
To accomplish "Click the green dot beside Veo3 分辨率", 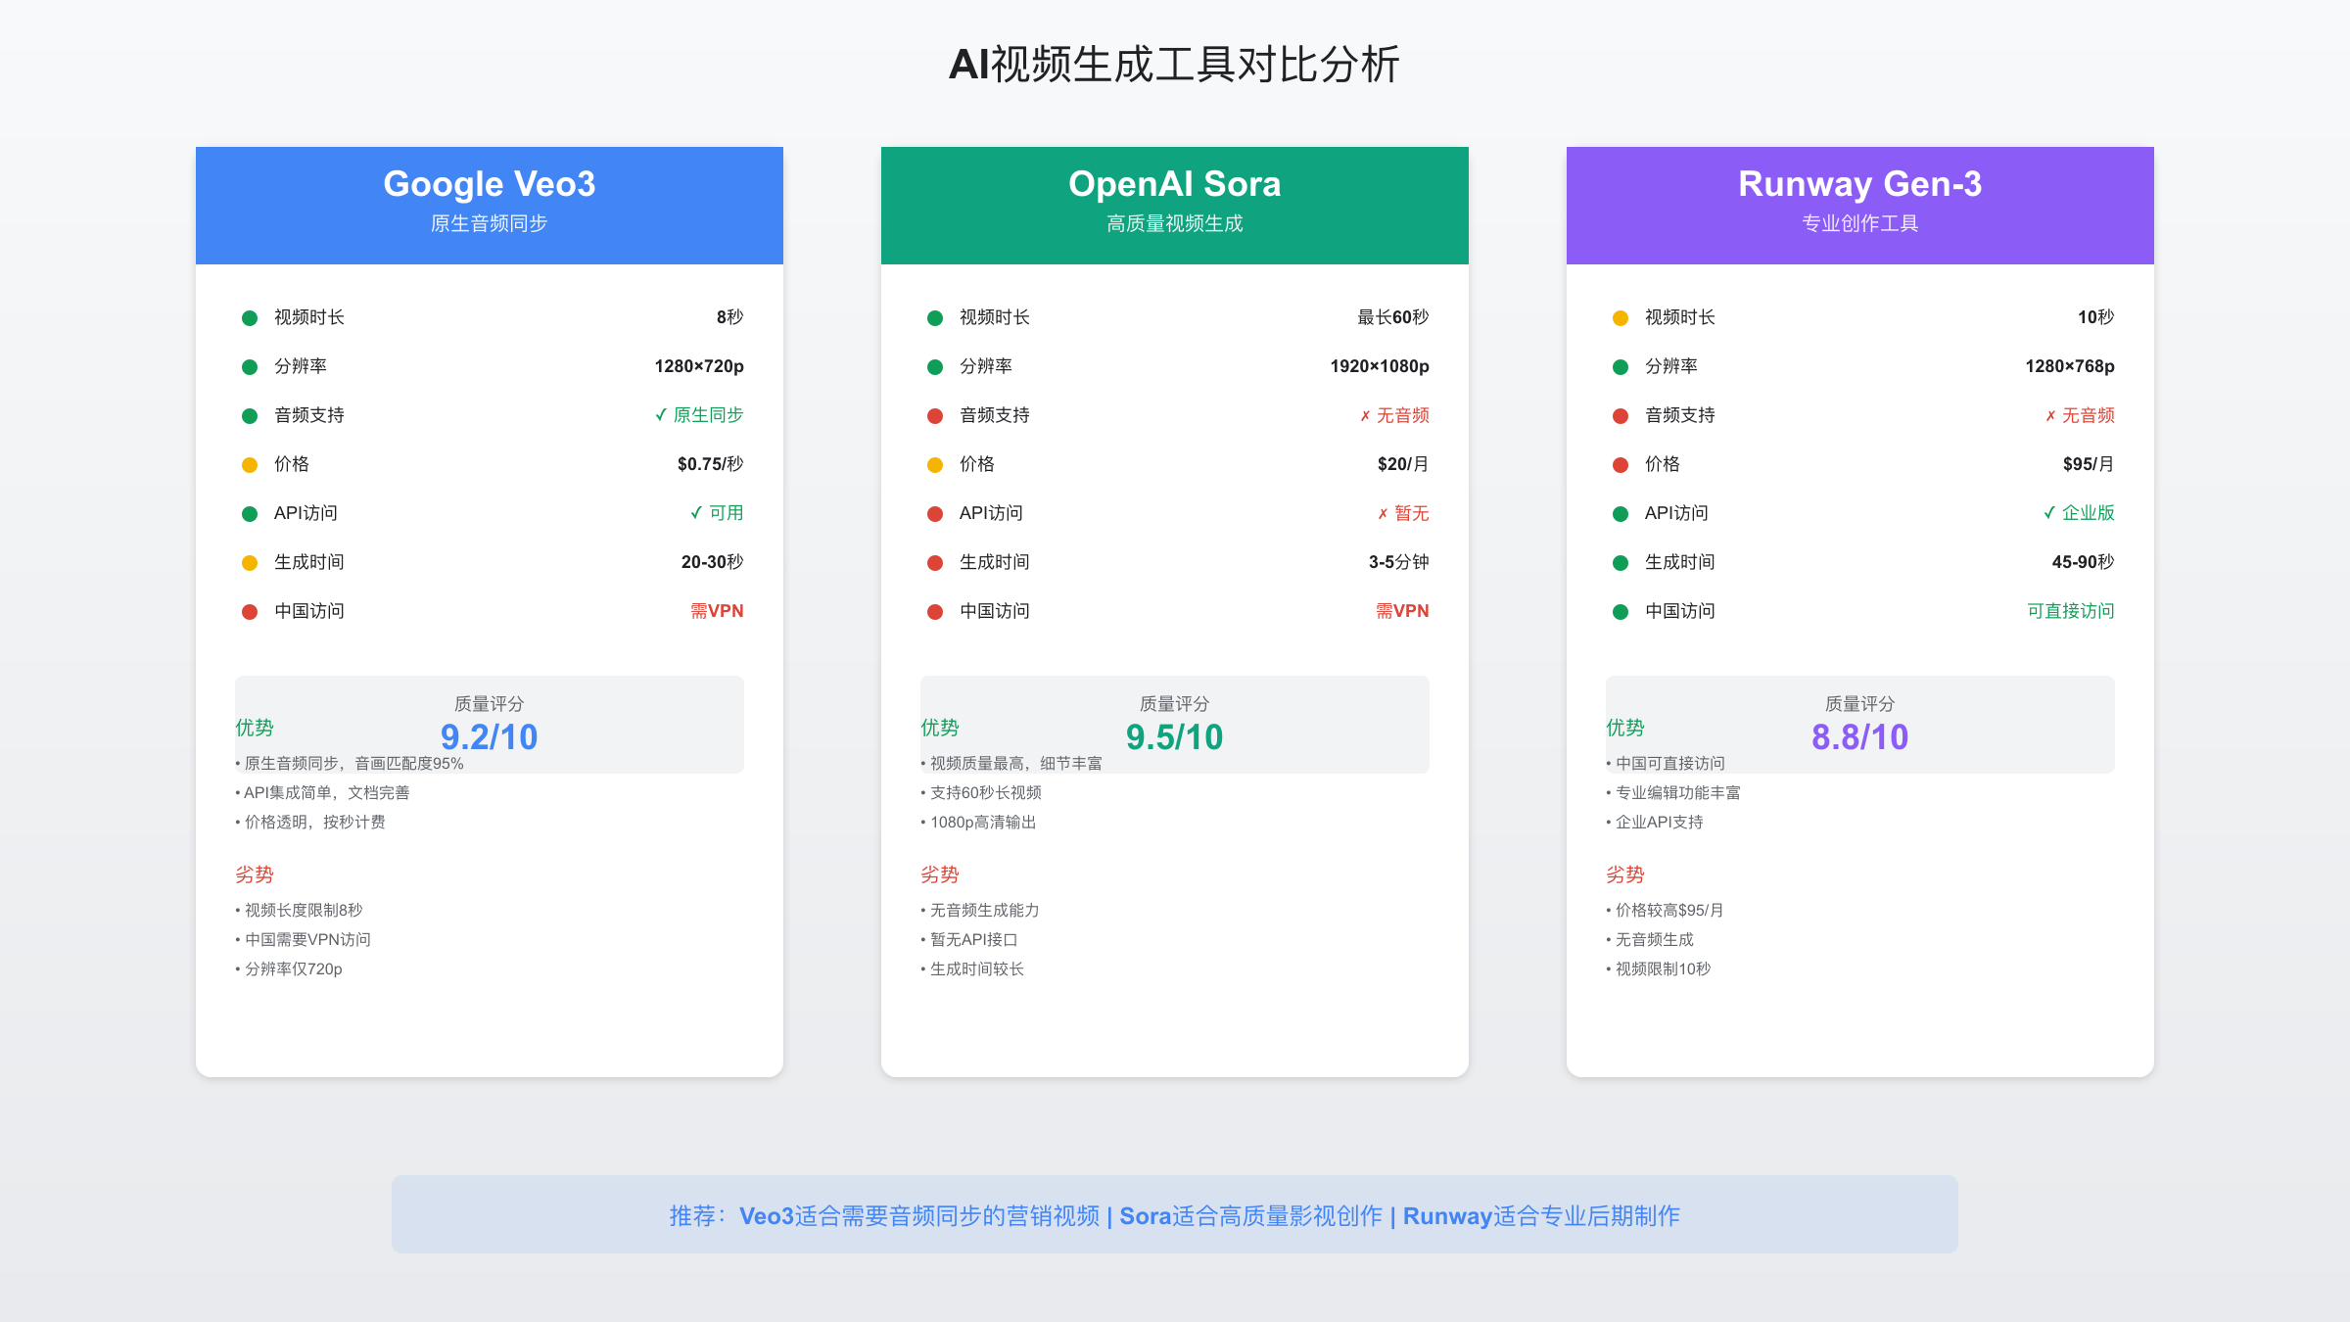I will tap(250, 367).
